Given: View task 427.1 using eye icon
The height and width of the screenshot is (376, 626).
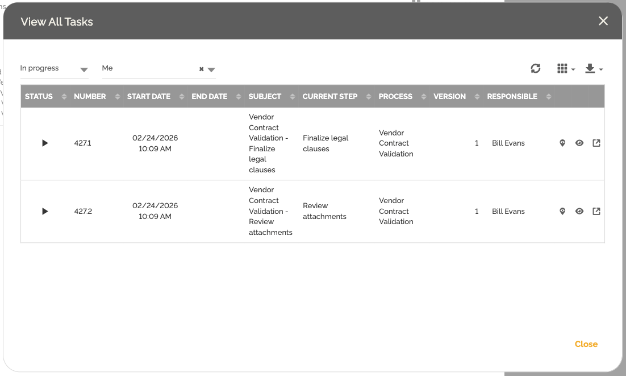Looking at the screenshot, I should pos(579,143).
